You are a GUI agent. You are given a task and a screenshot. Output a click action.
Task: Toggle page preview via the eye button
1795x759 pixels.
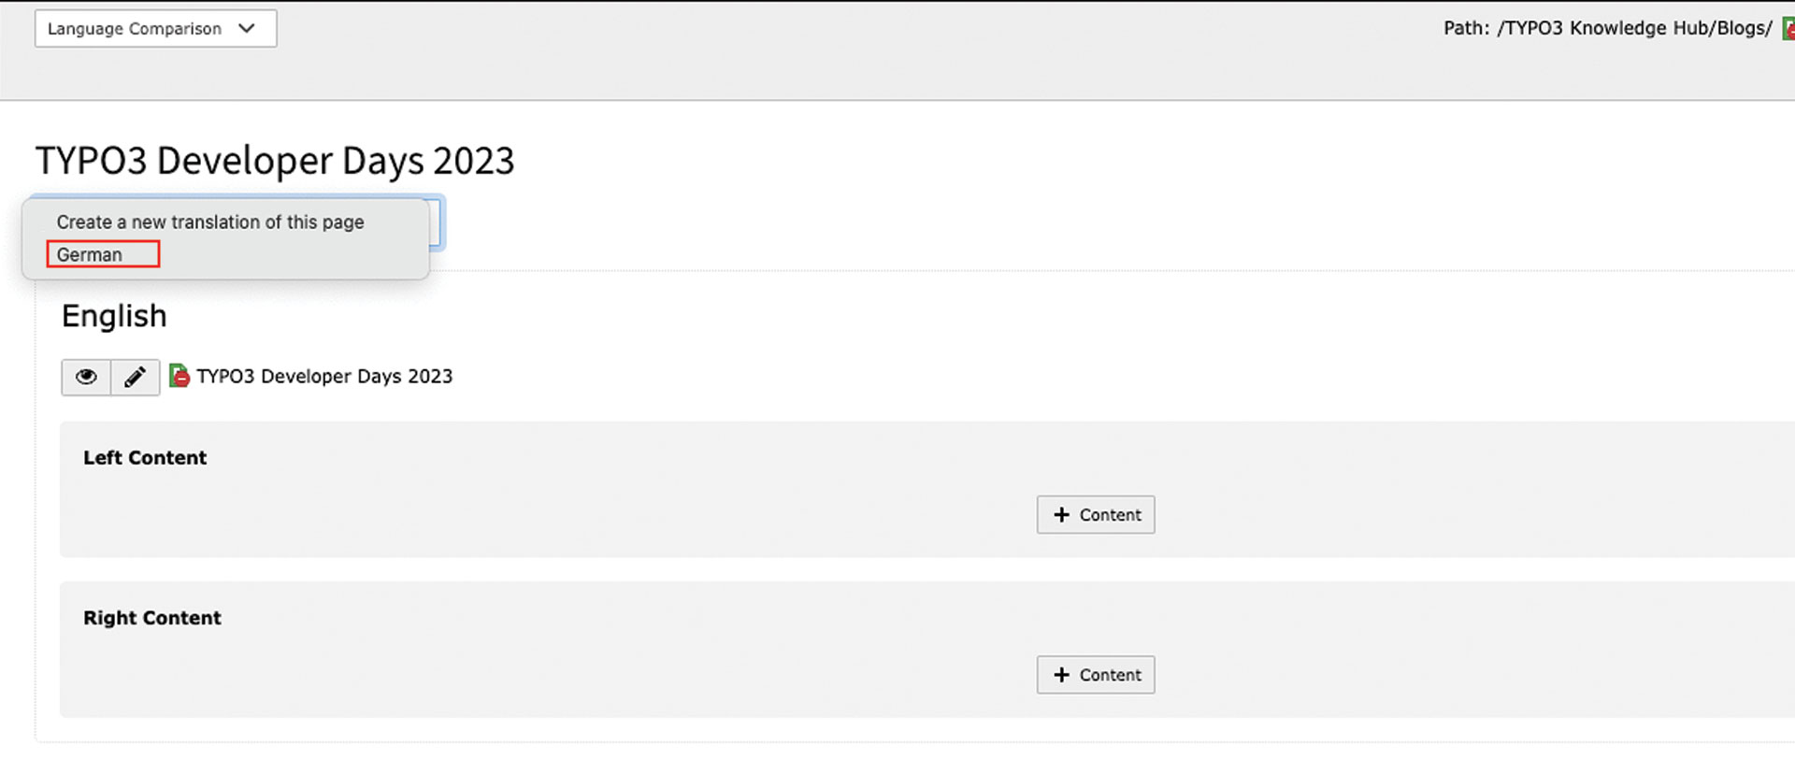tap(85, 377)
